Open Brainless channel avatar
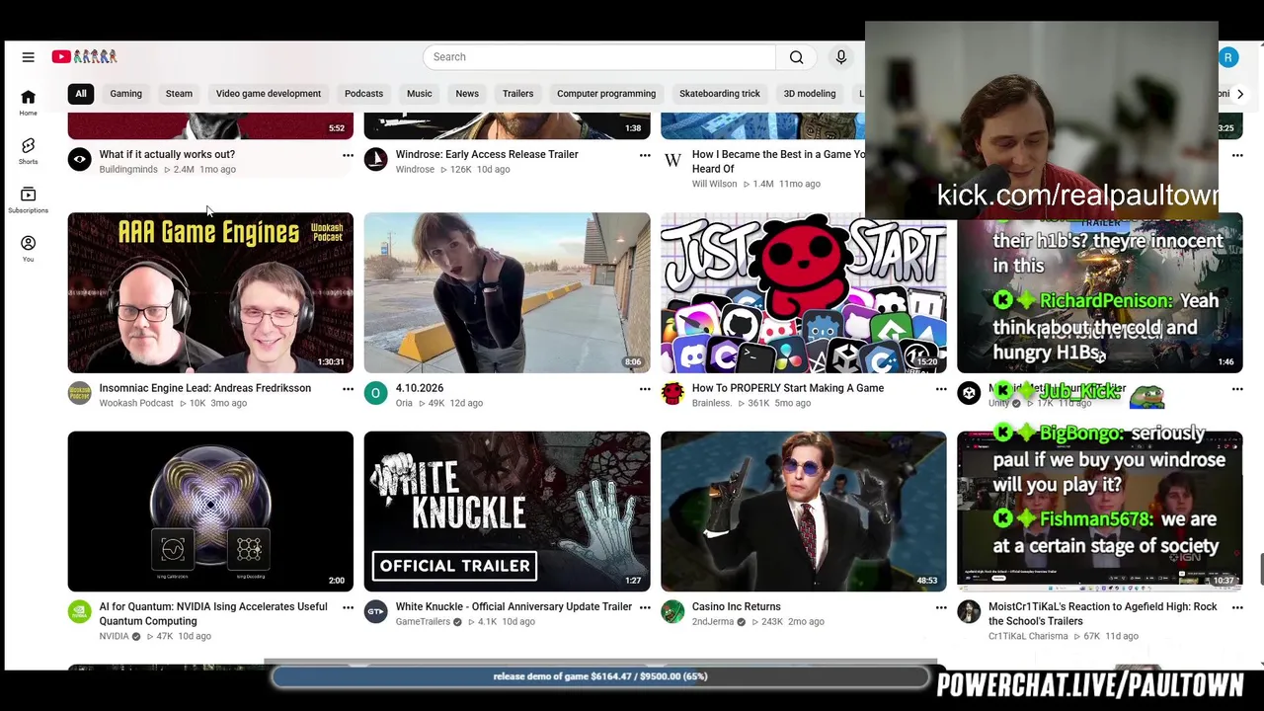1264x711 pixels. [672, 393]
